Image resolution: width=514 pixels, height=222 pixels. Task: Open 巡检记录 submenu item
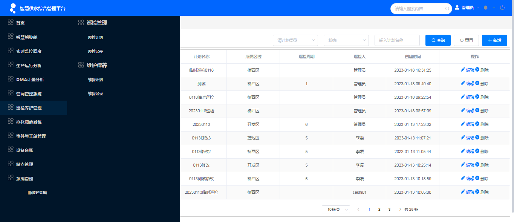[x=95, y=51]
